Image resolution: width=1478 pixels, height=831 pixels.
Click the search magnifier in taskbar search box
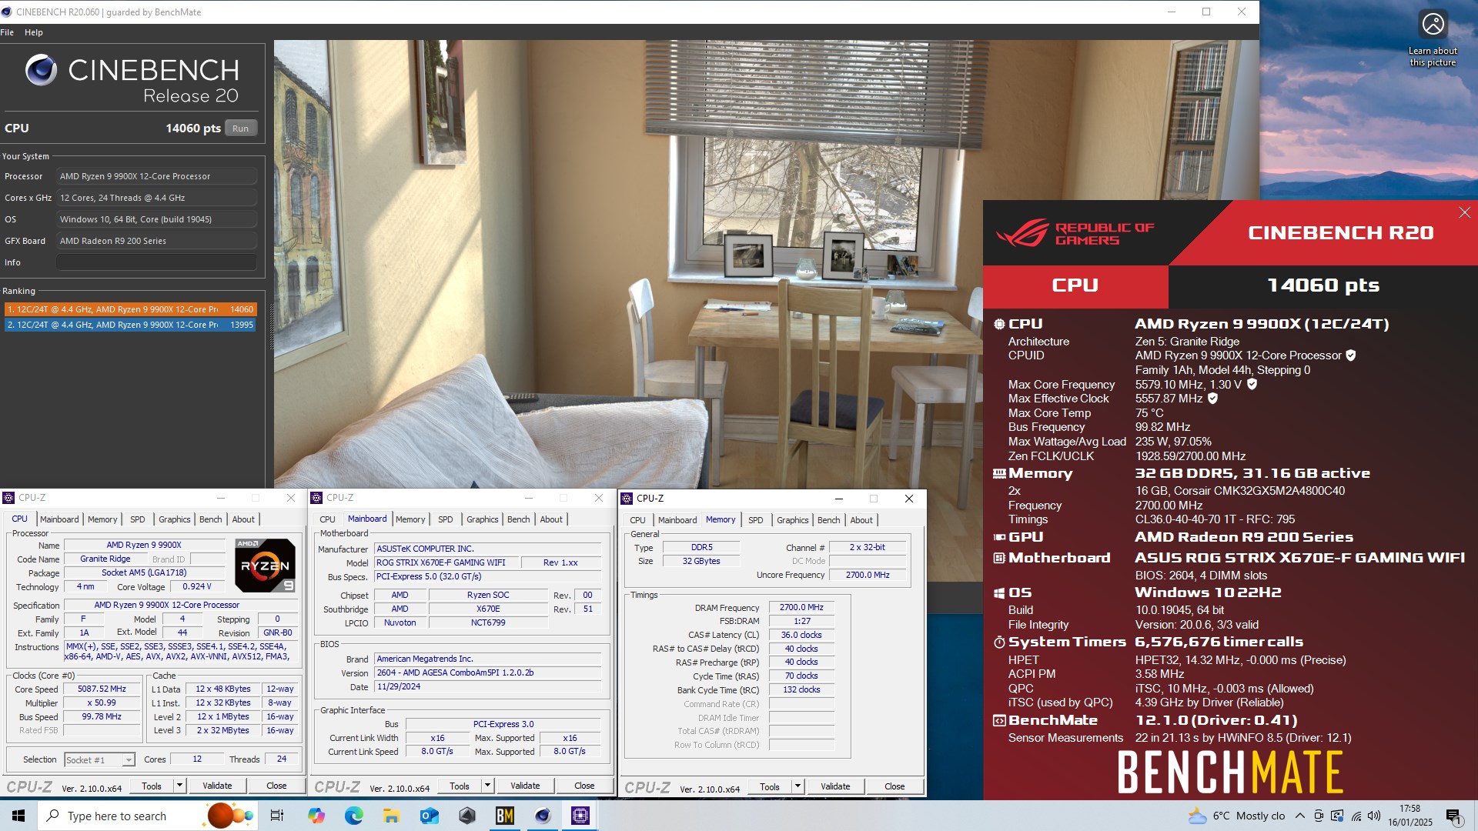tap(53, 816)
